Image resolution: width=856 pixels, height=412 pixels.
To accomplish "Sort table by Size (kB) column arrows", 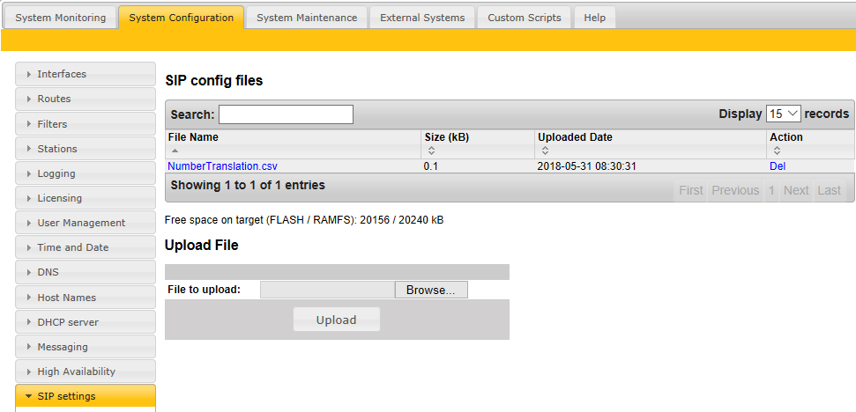I will click(x=431, y=151).
